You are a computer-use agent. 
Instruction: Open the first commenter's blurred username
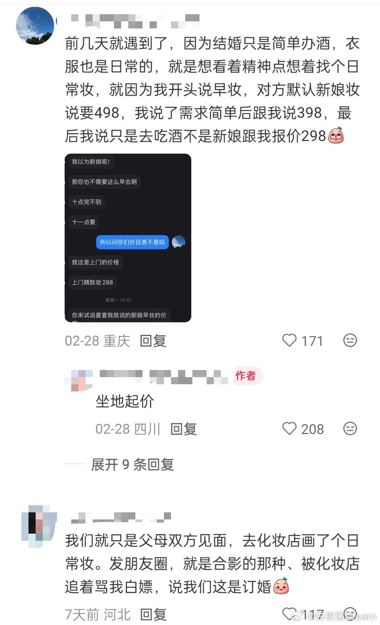[135, 21]
